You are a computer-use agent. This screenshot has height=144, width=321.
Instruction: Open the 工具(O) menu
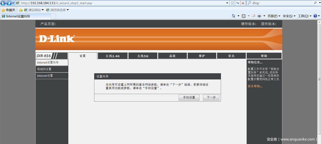[305, 16]
